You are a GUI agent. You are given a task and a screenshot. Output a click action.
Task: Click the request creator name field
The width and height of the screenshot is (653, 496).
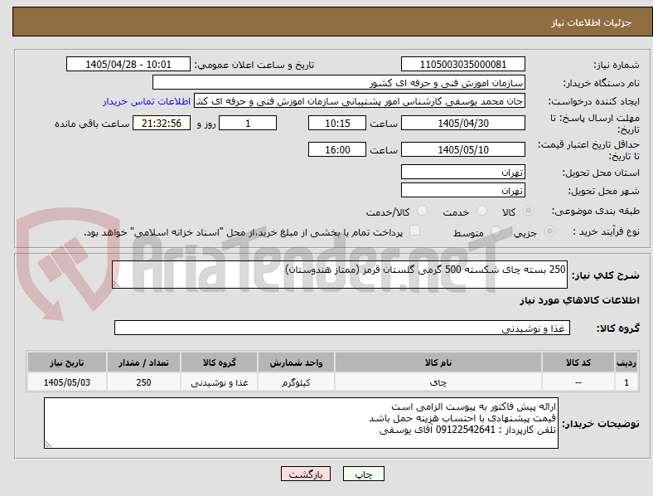click(x=360, y=101)
